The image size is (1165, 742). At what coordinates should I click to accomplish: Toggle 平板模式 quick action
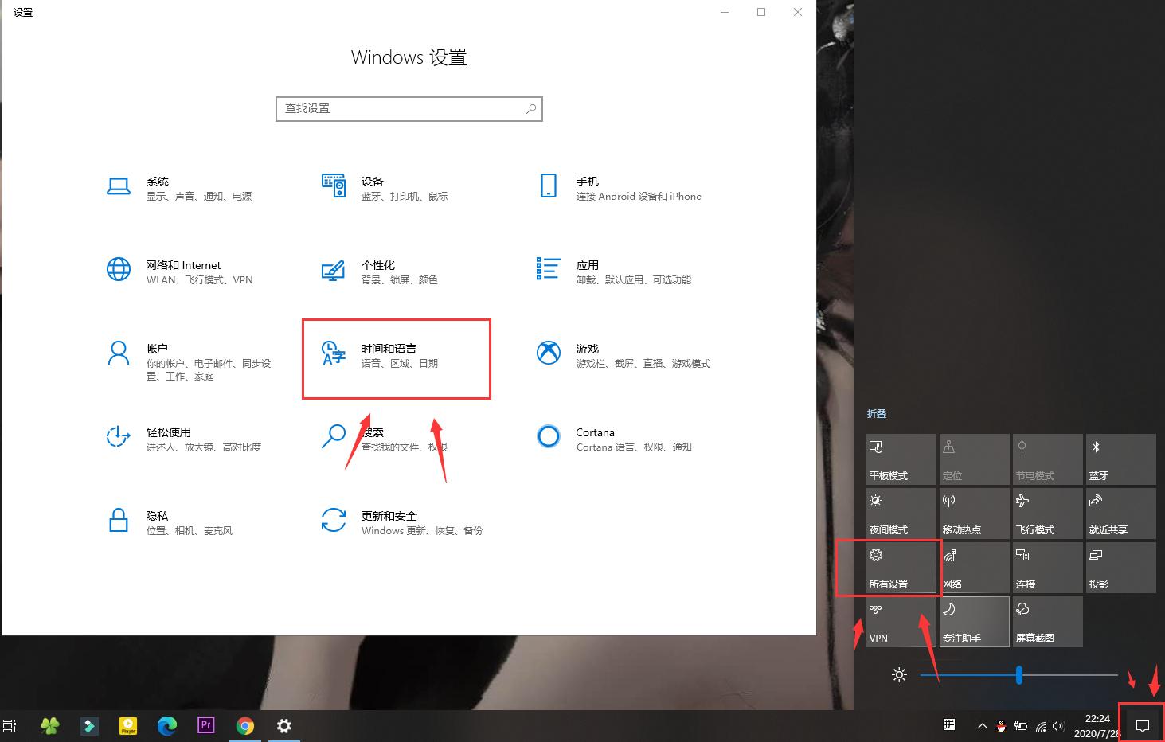click(x=901, y=459)
